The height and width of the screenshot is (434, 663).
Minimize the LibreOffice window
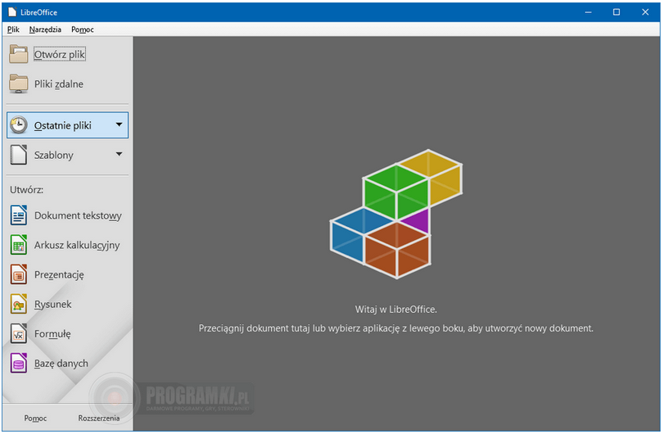589,12
